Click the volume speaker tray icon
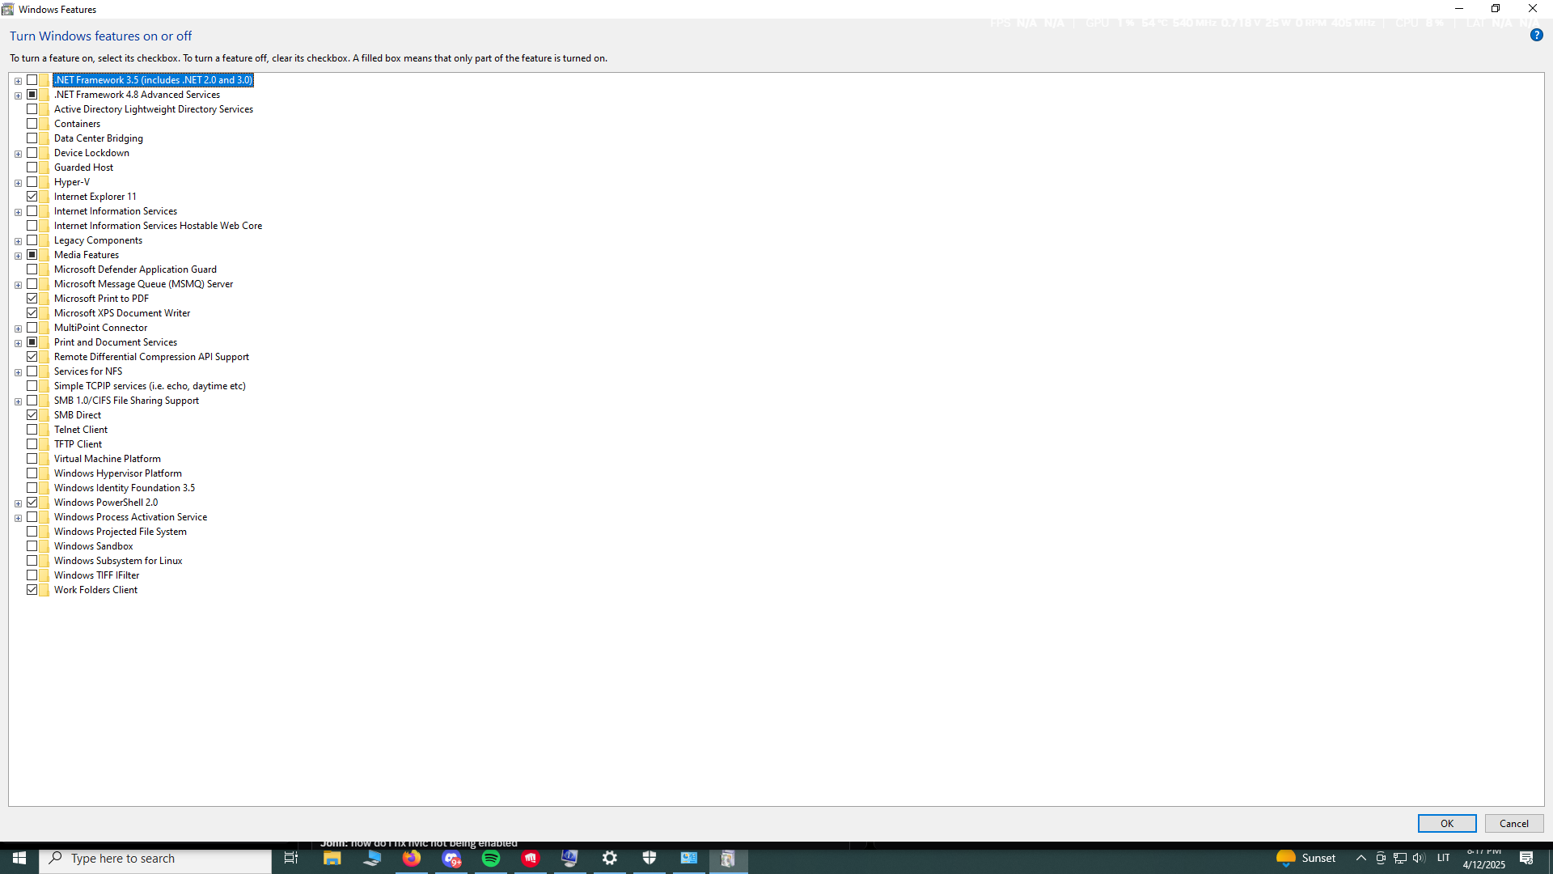 [x=1419, y=859]
